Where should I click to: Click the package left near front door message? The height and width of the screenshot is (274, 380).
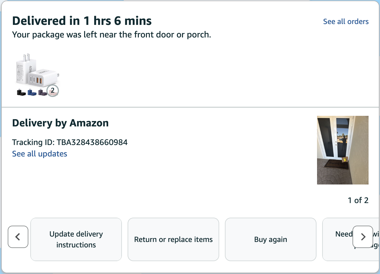click(x=112, y=35)
